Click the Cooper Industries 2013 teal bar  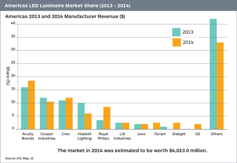(x=43, y=113)
